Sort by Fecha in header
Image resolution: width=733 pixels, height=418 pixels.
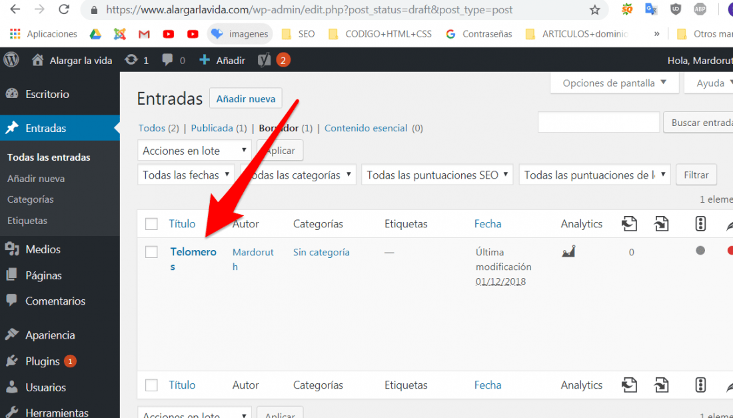[x=488, y=224]
